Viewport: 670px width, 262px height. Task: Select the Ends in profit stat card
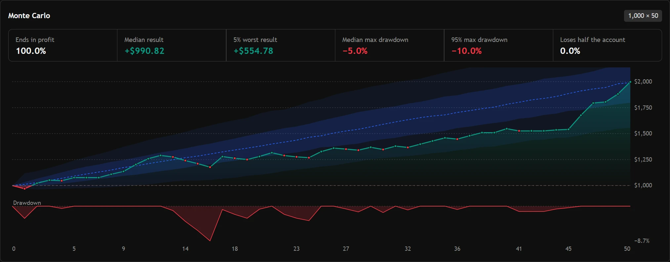pos(63,45)
